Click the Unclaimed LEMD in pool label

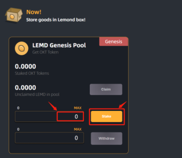pos(37,95)
